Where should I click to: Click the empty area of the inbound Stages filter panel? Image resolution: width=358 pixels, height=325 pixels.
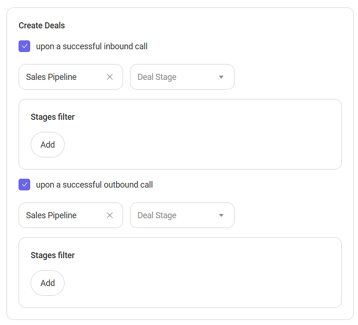[x=209, y=139]
